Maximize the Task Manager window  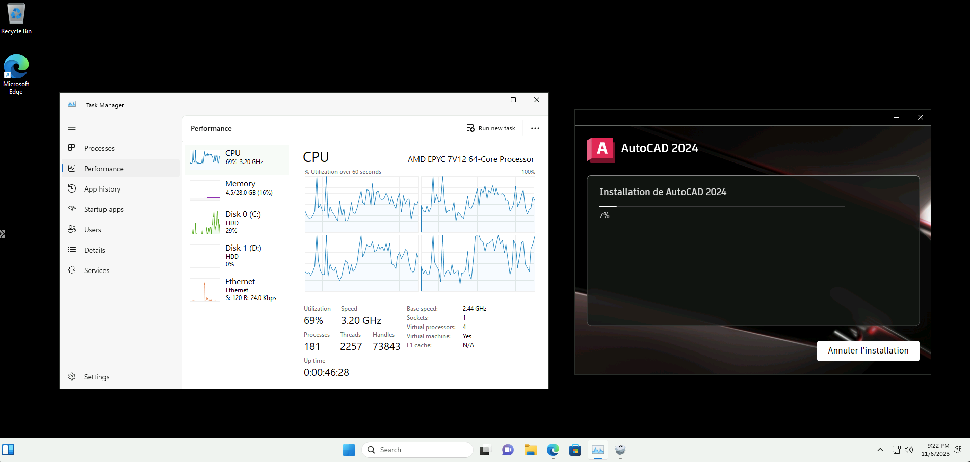pyautogui.click(x=513, y=100)
